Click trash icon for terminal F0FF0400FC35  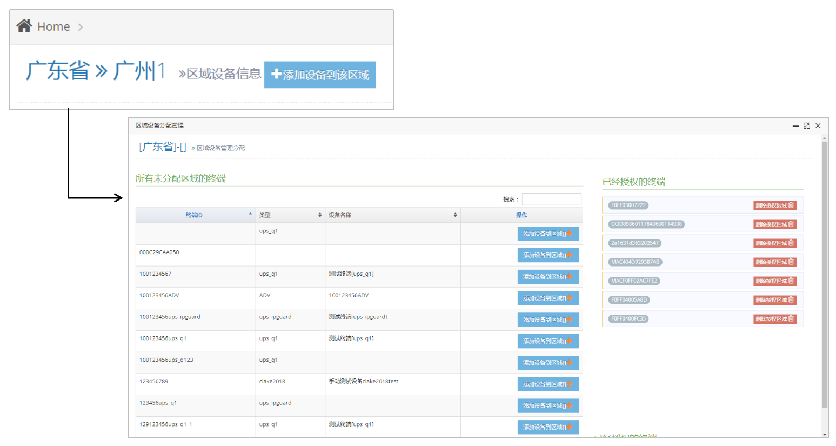pos(791,319)
